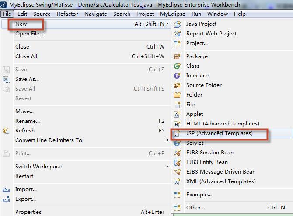Click the Servlet icon
Screen dimensions: 293x216
pyautogui.click(x=177, y=143)
